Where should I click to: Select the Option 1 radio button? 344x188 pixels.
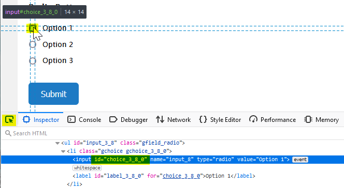(33, 28)
